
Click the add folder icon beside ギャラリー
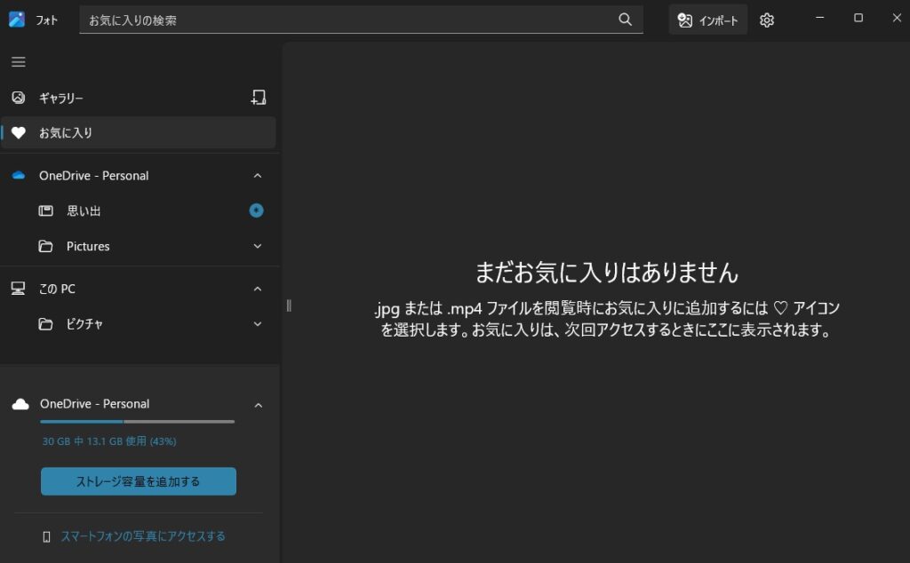point(258,98)
